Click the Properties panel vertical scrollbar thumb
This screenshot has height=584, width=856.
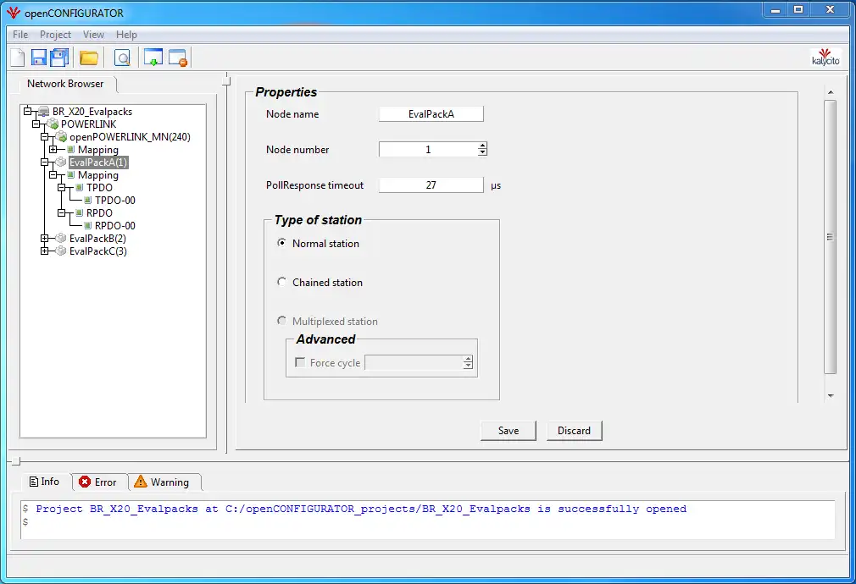pyautogui.click(x=831, y=237)
